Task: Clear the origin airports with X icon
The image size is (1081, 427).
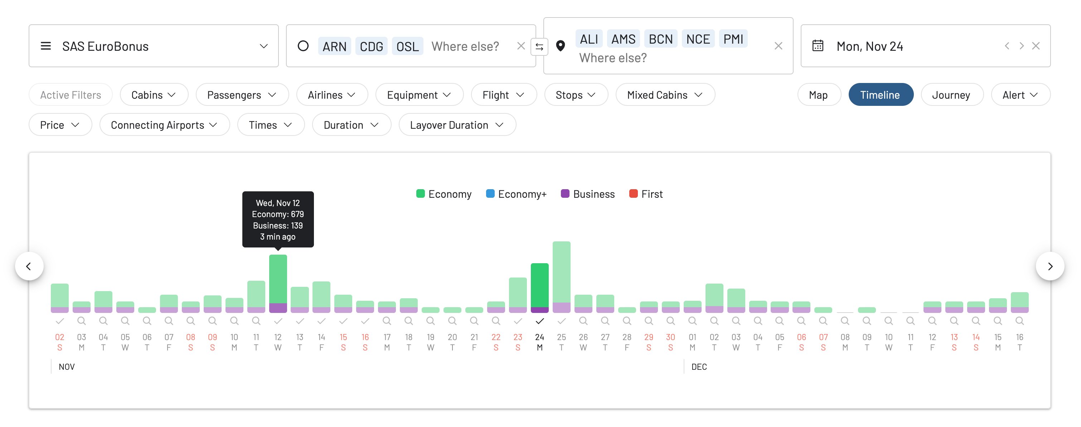Action: pos(521,46)
